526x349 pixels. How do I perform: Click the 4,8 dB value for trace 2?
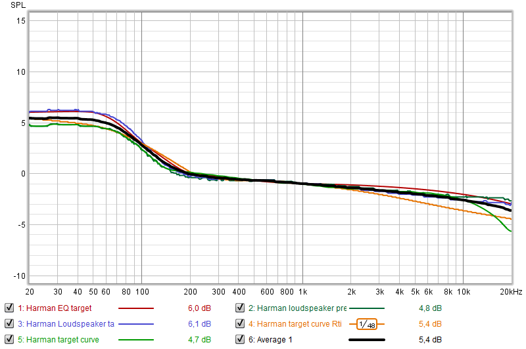431,308
